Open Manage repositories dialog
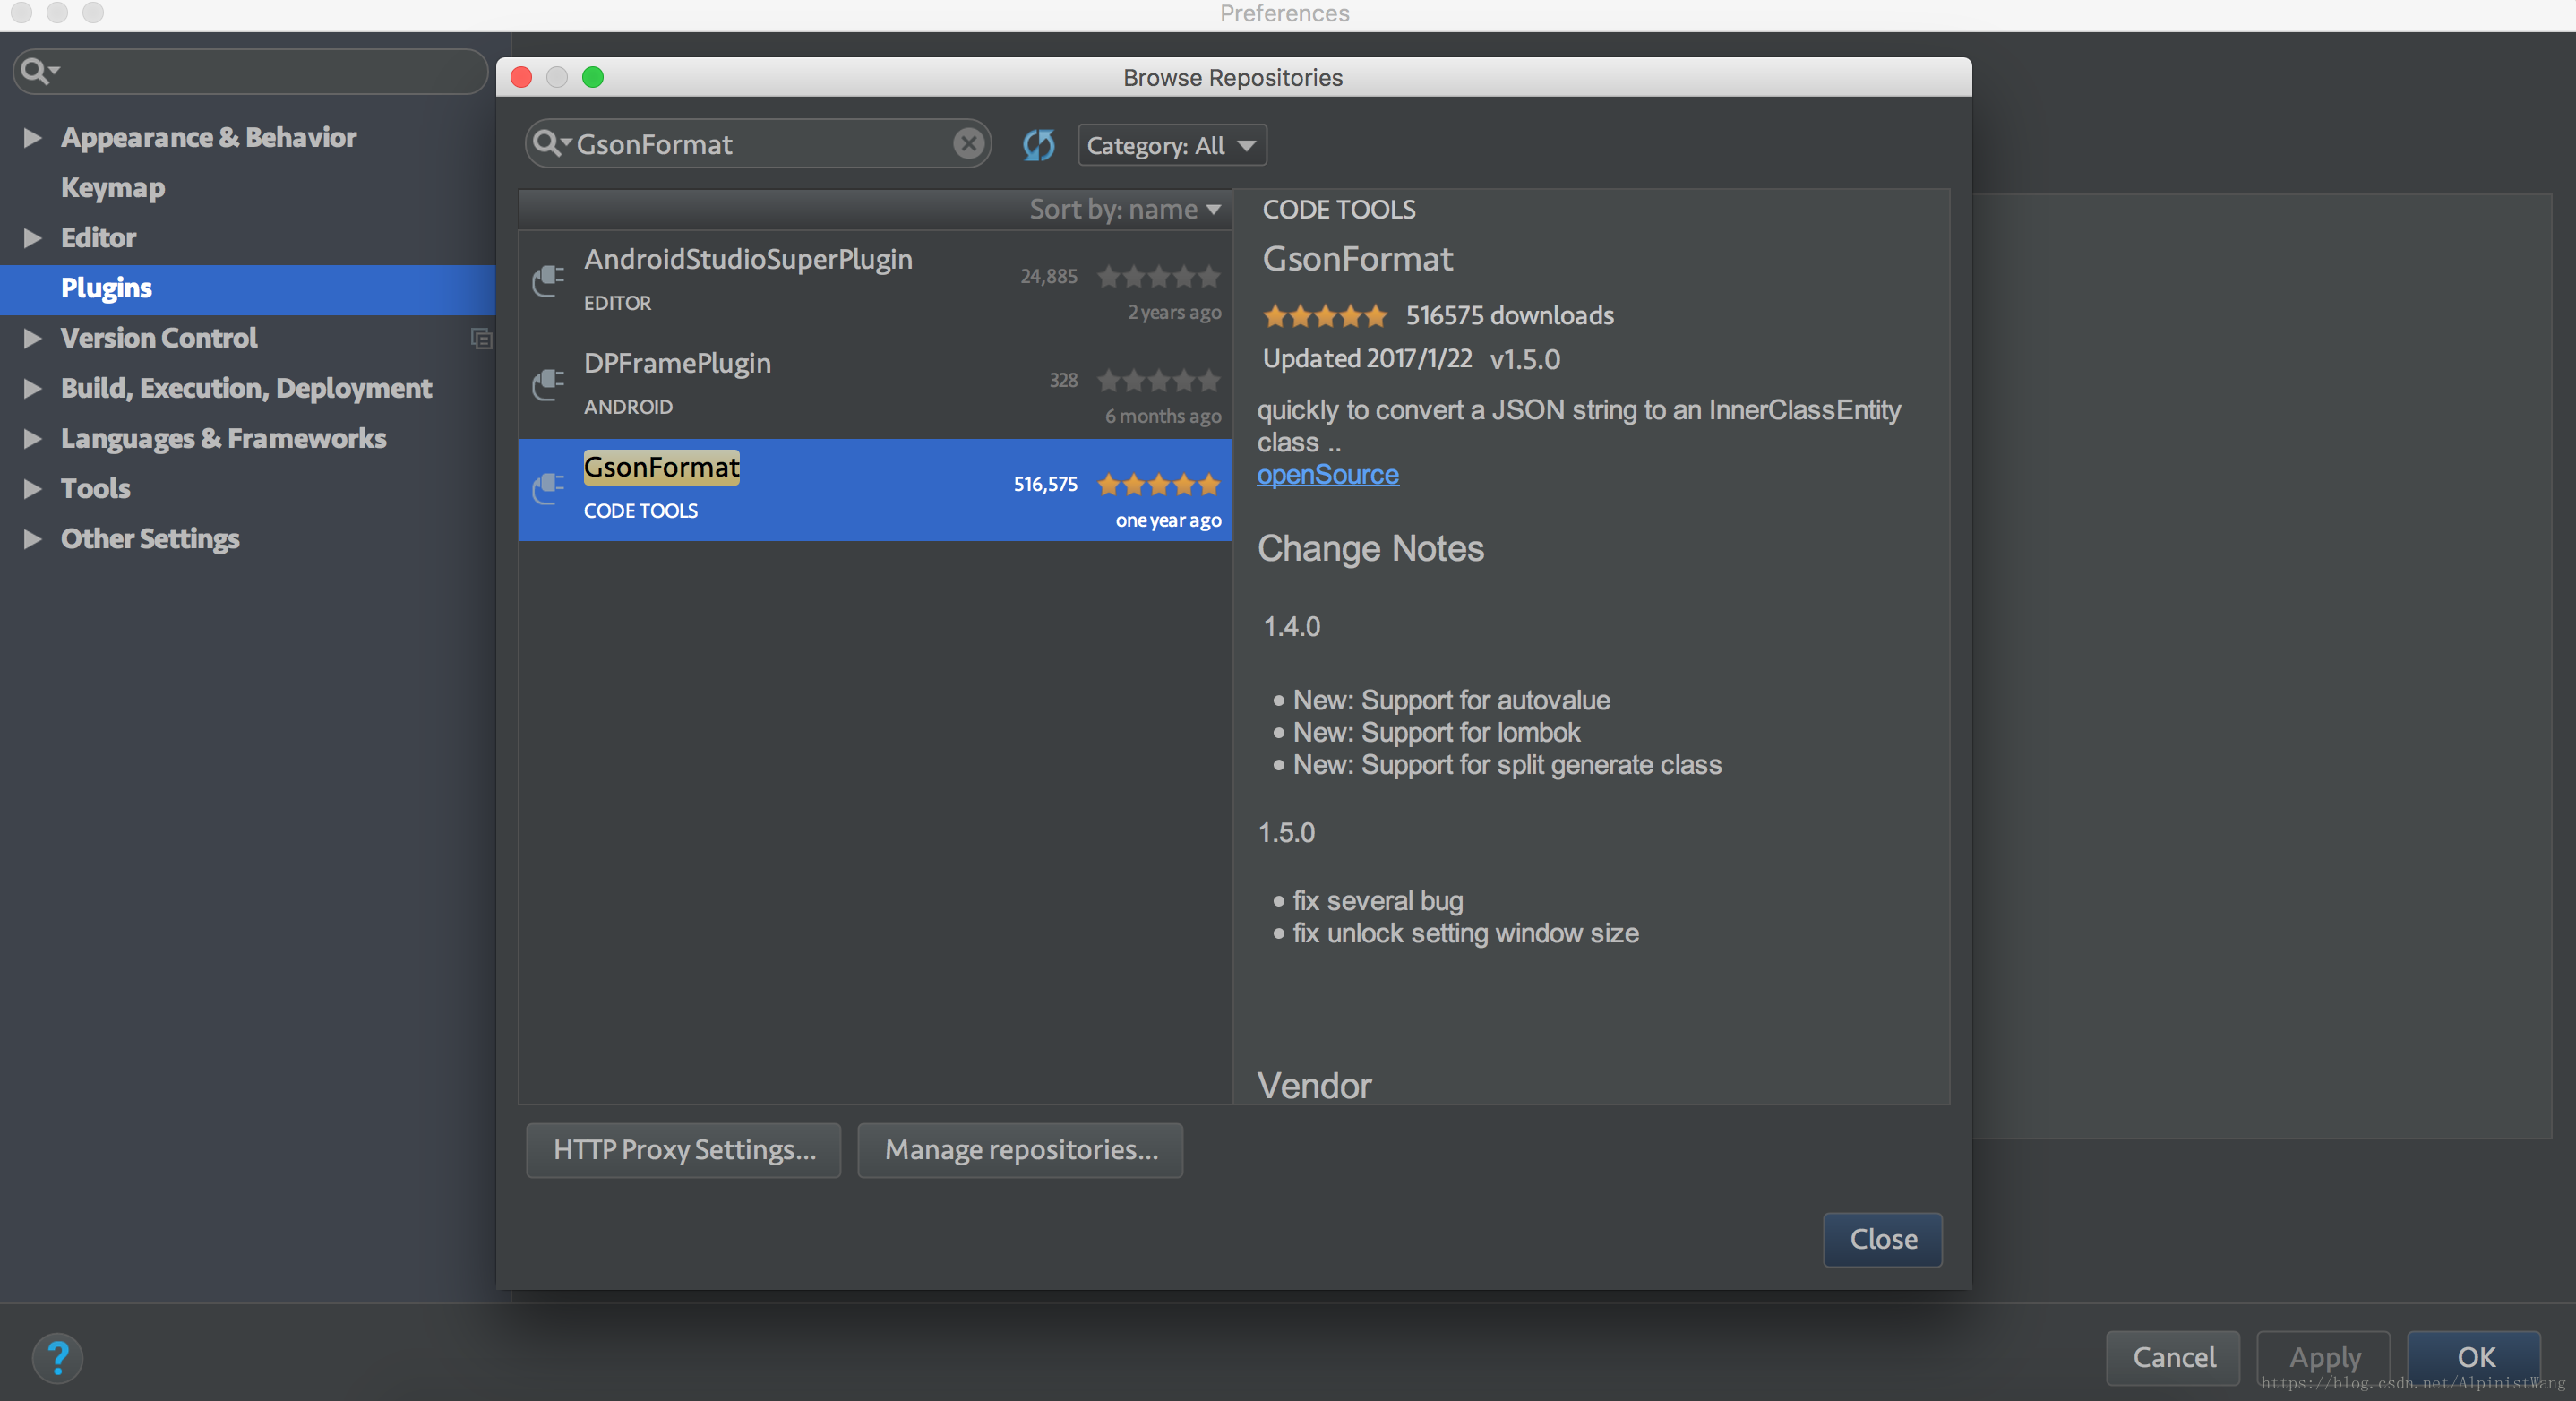Viewport: 2576px width, 1401px height. click(x=1021, y=1150)
